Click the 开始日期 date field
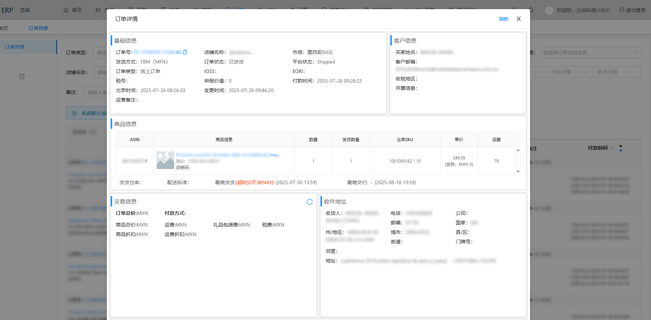 coord(561,72)
